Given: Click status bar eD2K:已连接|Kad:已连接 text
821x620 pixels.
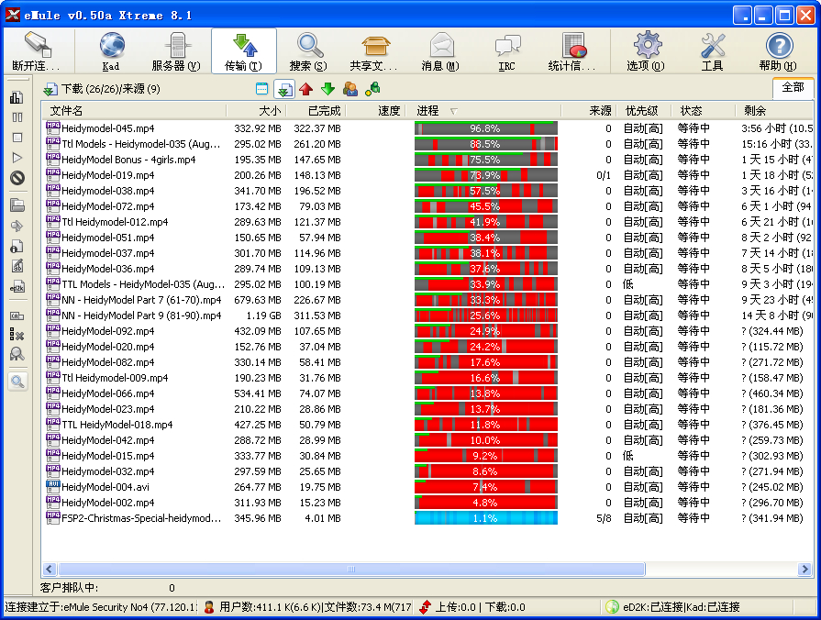Looking at the screenshot, I should (682, 607).
